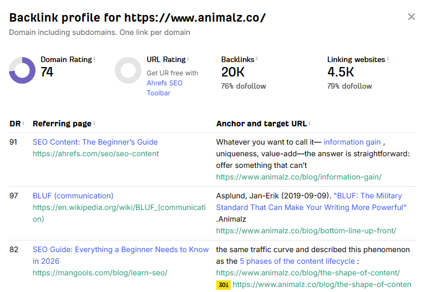Click the yellow 301 redirect badge

tap(224, 285)
